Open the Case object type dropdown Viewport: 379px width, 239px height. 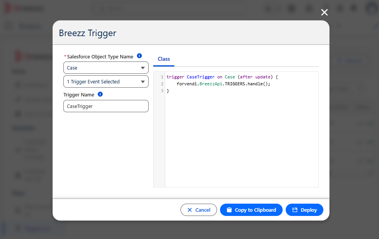pyautogui.click(x=106, y=68)
